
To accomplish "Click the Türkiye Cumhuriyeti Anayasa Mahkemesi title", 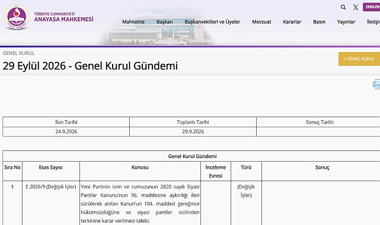I will (x=63, y=17).
